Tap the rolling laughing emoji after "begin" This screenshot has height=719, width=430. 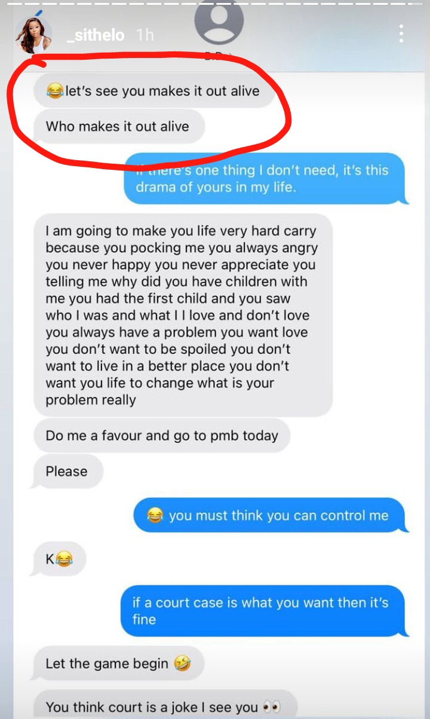[x=182, y=663]
